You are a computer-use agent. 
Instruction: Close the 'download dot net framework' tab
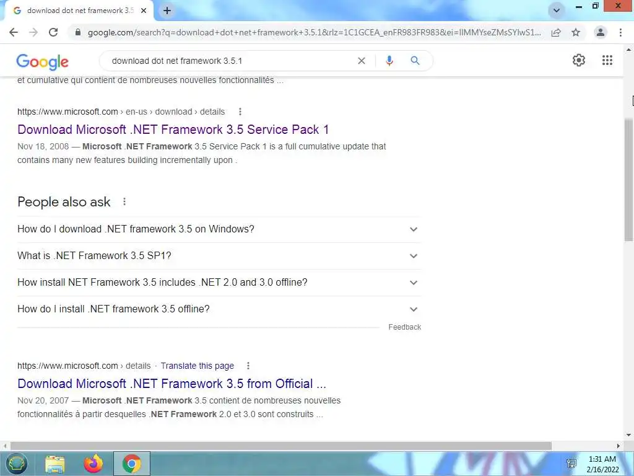point(144,11)
